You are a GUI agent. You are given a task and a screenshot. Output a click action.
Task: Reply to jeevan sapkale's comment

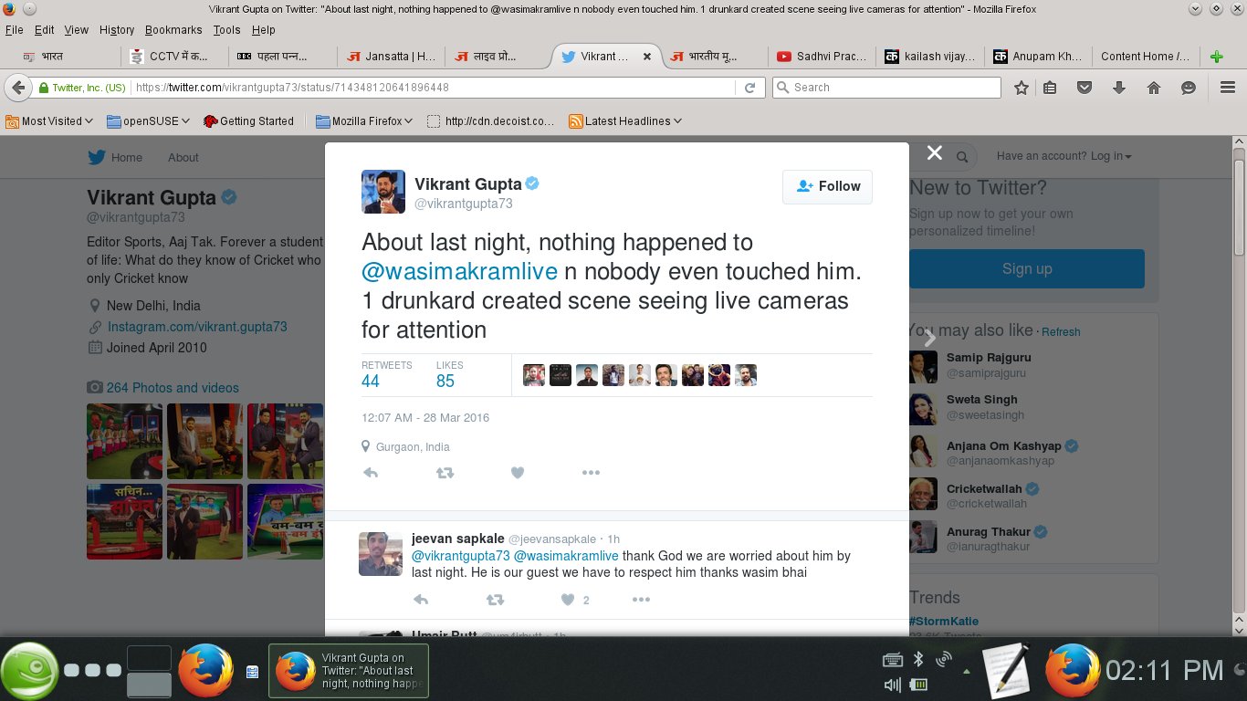(421, 600)
